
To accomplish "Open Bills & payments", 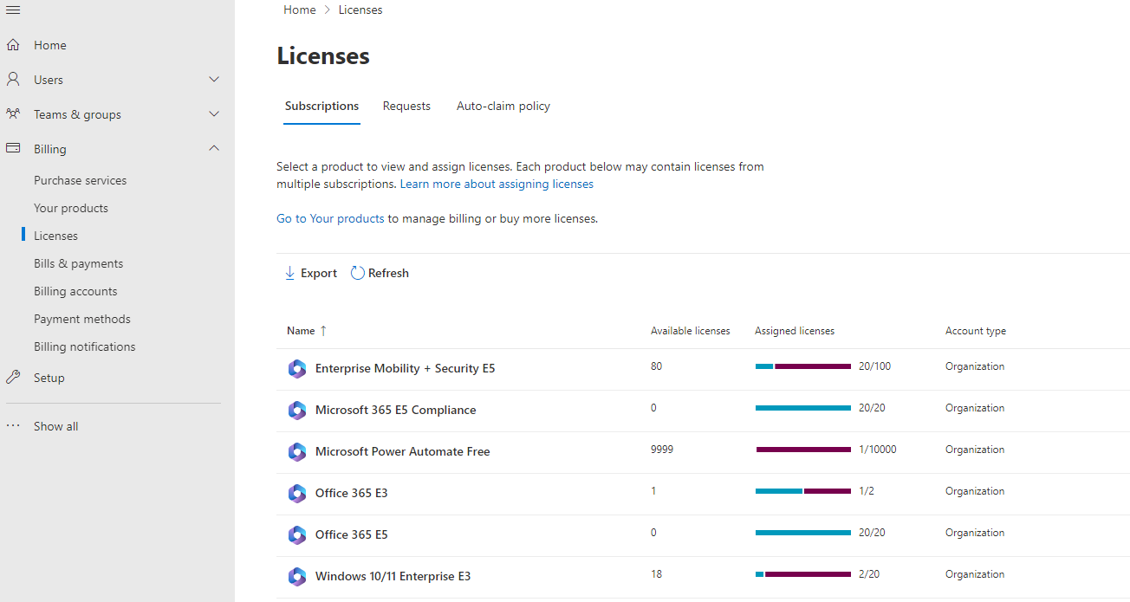I will click(x=78, y=263).
